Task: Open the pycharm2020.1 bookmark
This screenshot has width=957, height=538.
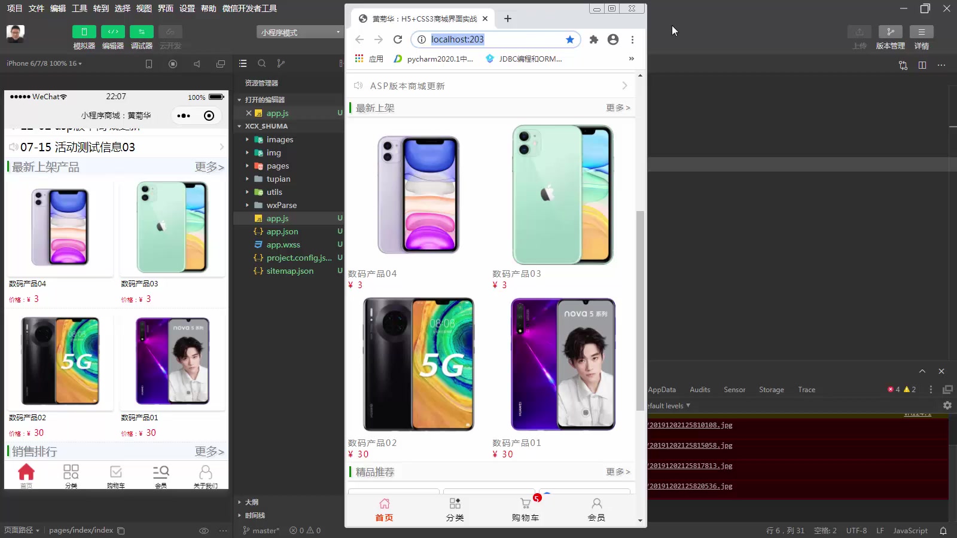Action: pyautogui.click(x=434, y=59)
